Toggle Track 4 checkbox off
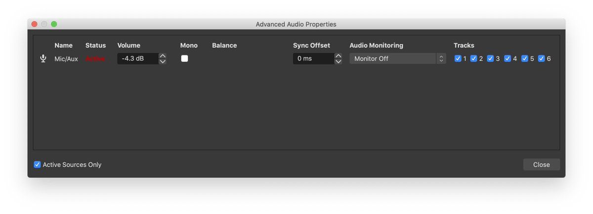593x214 pixels. (508, 58)
